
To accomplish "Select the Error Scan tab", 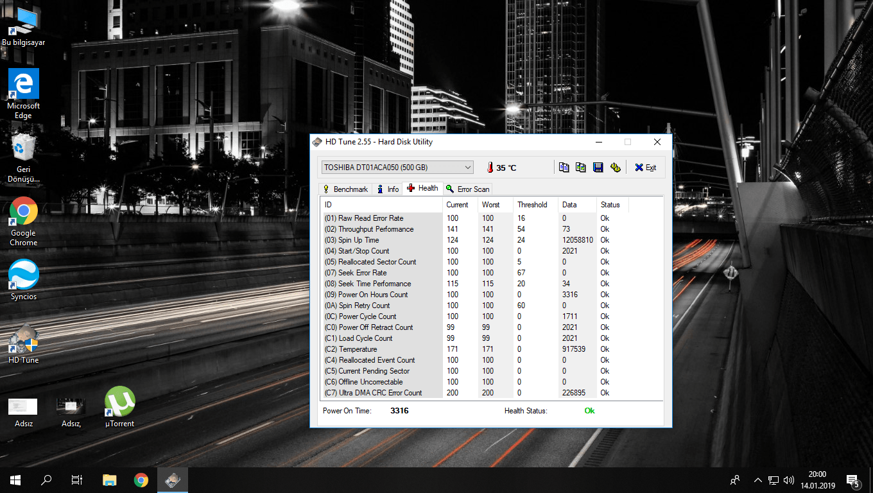I will tap(467, 189).
